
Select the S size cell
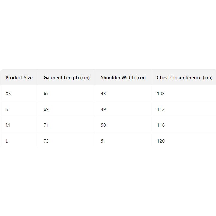(7, 109)
